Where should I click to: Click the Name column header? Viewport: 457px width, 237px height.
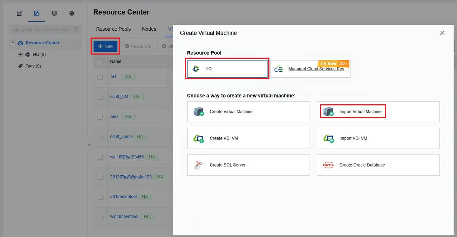116,61
